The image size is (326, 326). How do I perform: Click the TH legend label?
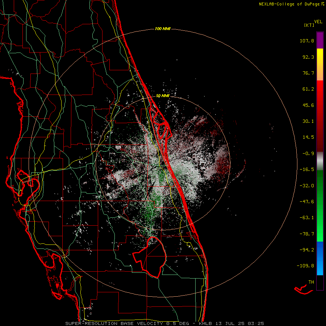pyautogui.click(x=311, y=282)
